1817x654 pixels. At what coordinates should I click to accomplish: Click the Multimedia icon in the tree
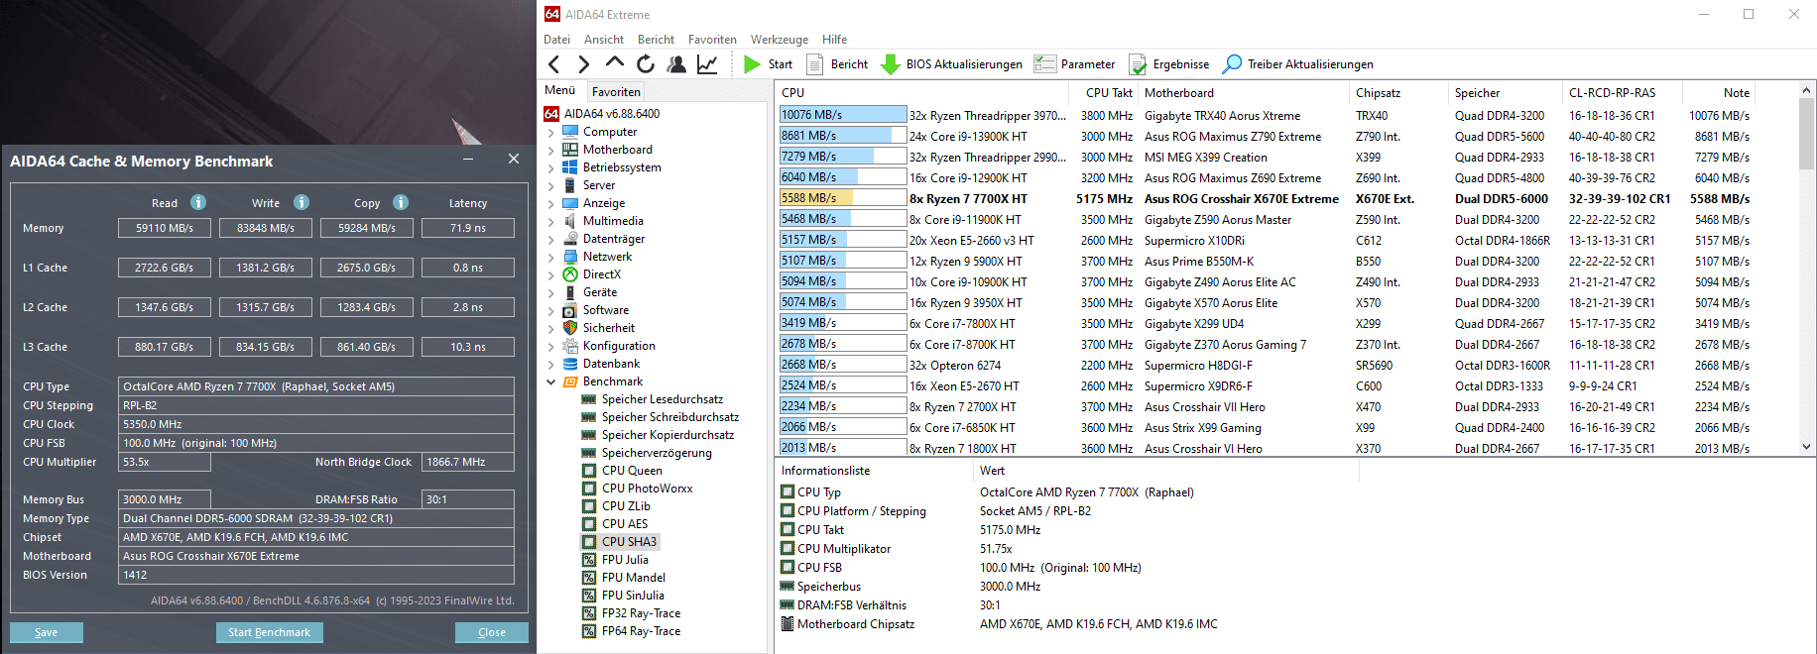(570, 221)
